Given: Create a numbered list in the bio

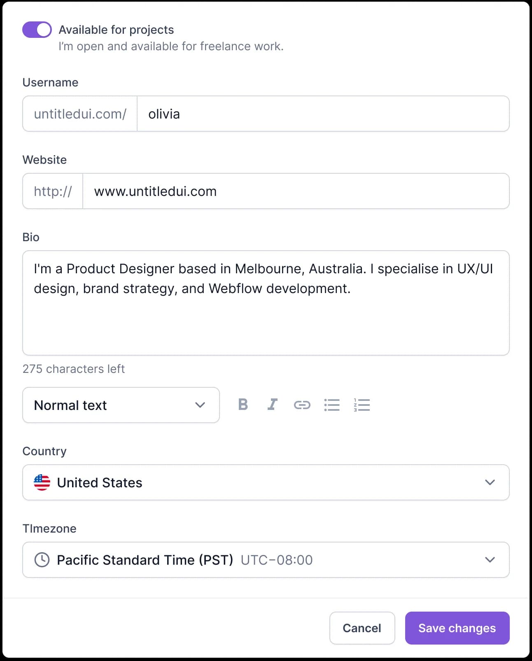Looking at the screenshot, I should coord(362,405).
